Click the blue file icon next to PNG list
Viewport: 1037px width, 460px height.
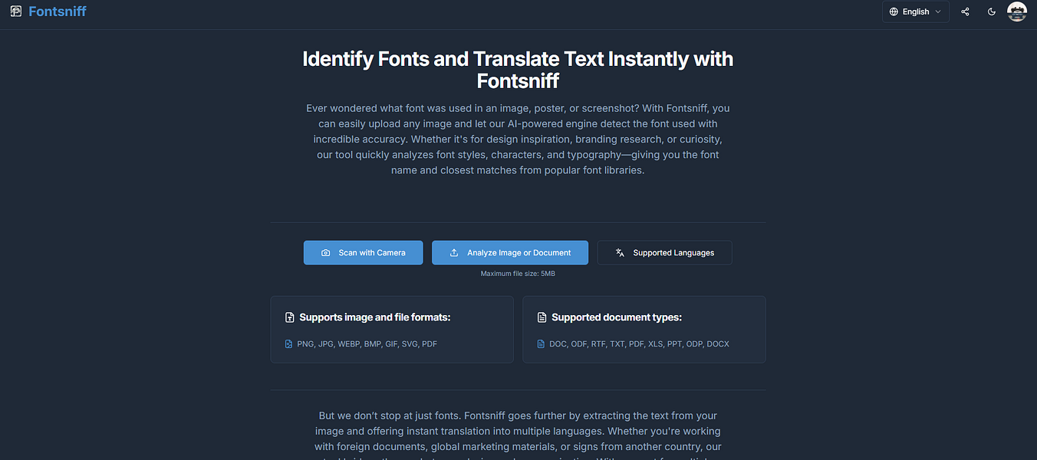tap(289, 343)
